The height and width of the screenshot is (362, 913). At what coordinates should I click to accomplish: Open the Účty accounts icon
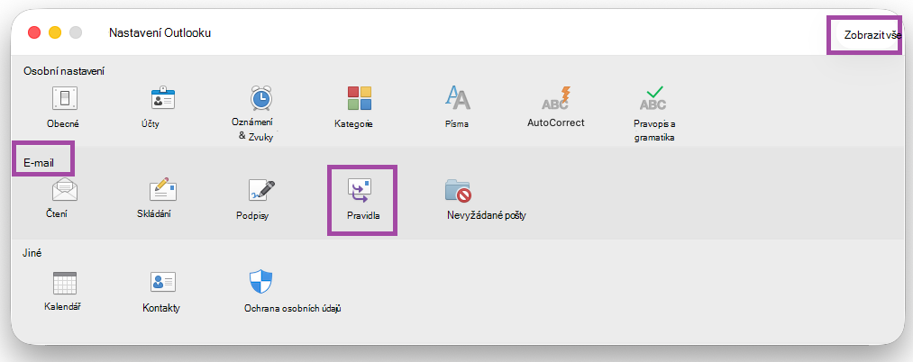click(163, 98)
